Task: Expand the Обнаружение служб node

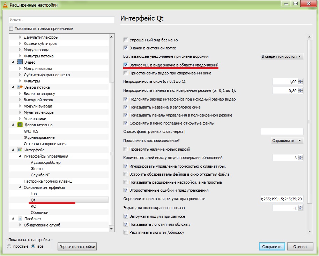Action: pos(20,225)
